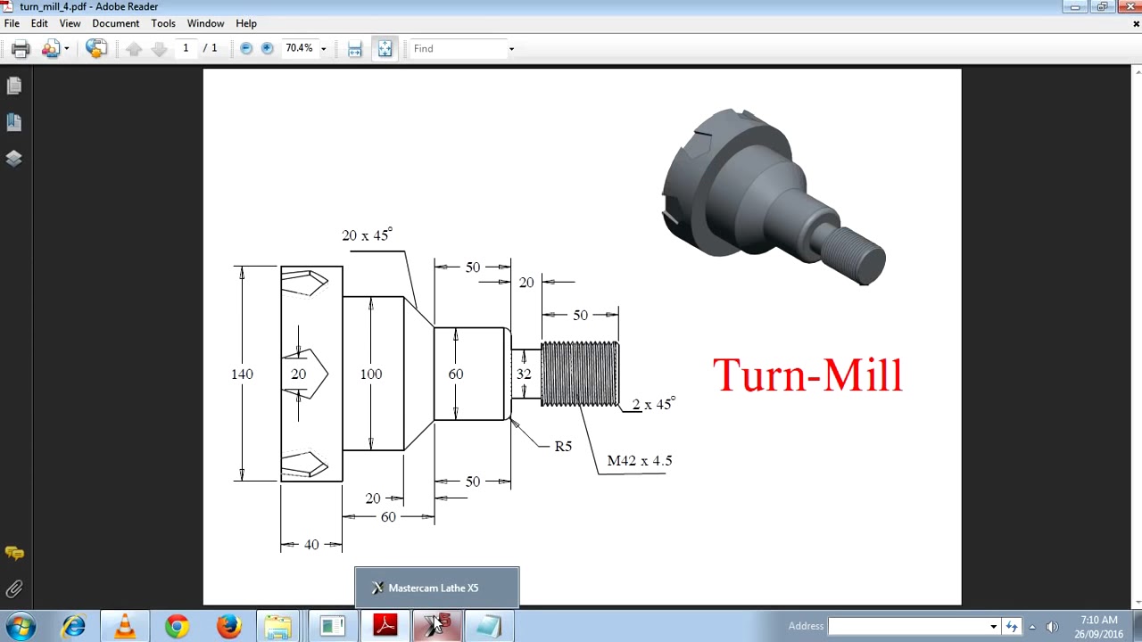
Task: Open the Collaborate icon in toolbar
Action: 50,49
